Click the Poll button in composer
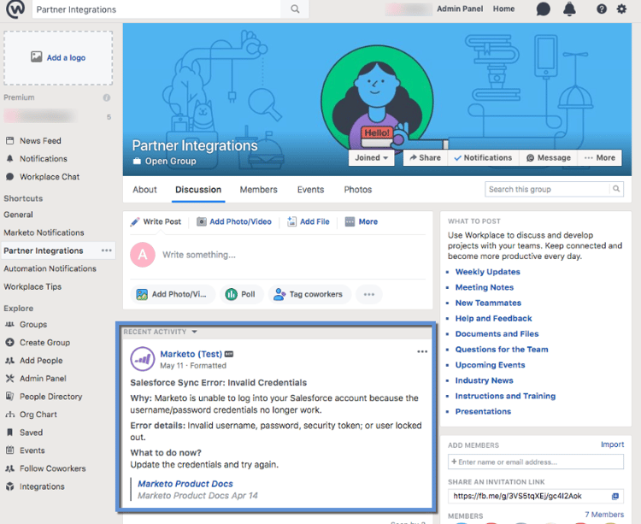641x524 pixels. [241, 294]
